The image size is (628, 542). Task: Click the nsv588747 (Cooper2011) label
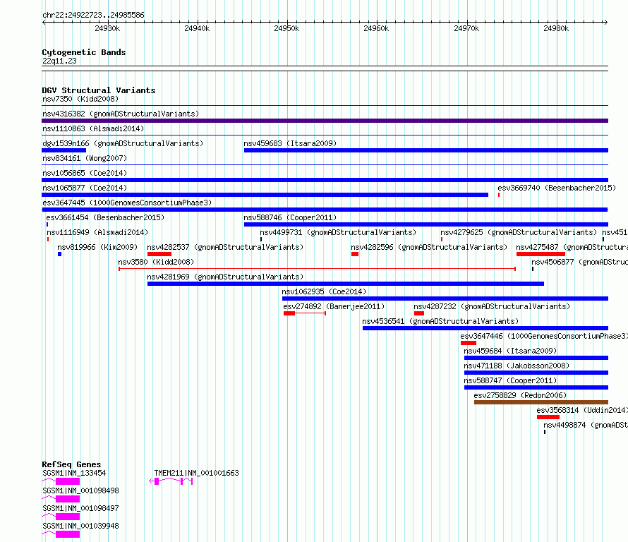point(510,380)
